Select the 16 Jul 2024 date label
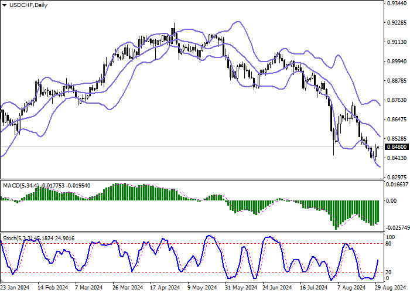Image resolution: width=410 pixels, height=293 pixels. (x=314, y=288)
